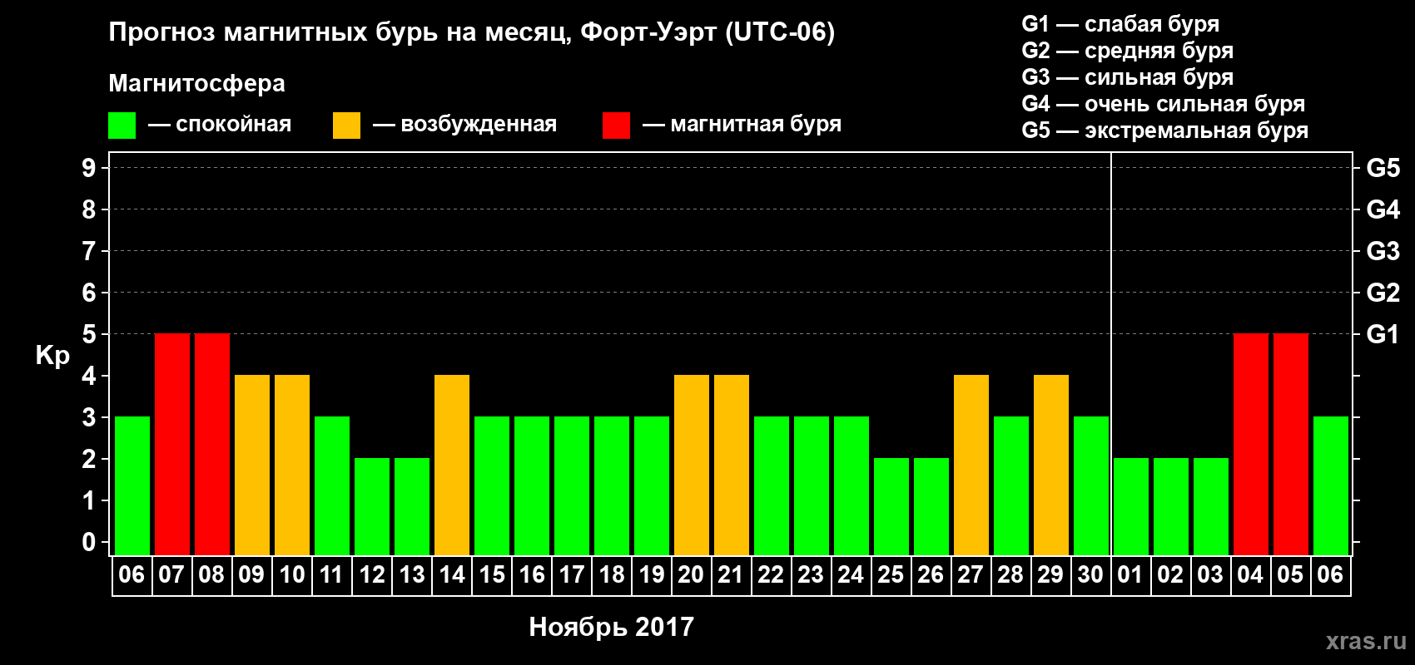Click the date label 21 on axis

pos(730,574)
